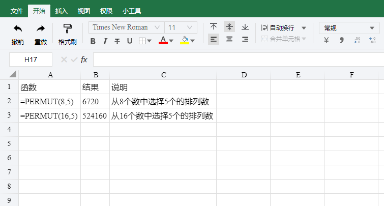Screen dimensions: 384x206
Task: Open the 视图 tab
Action: 84,11
